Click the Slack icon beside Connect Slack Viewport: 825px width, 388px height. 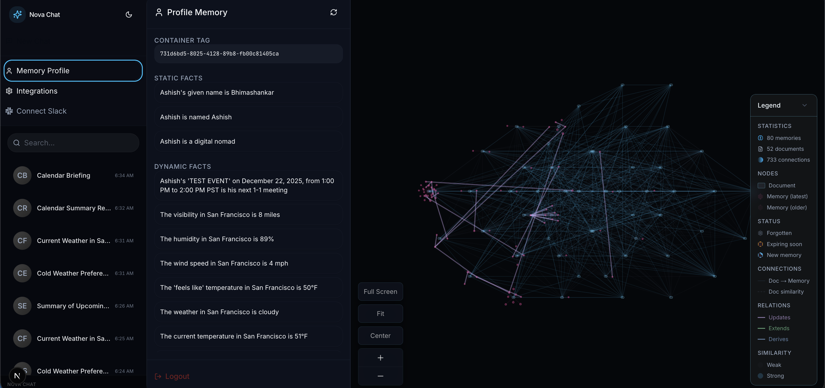pyautogui.click(x=9, y=111)
